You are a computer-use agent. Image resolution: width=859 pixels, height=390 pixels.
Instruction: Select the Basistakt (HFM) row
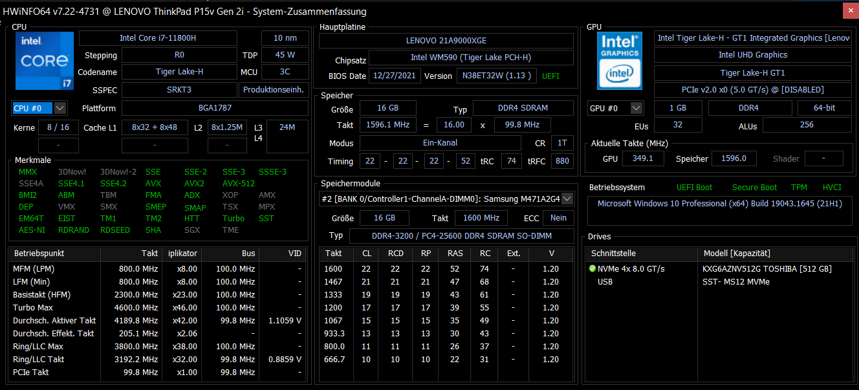pos(157,294)
